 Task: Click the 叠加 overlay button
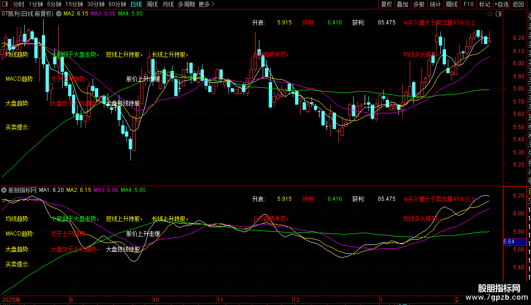coord(403,4)
